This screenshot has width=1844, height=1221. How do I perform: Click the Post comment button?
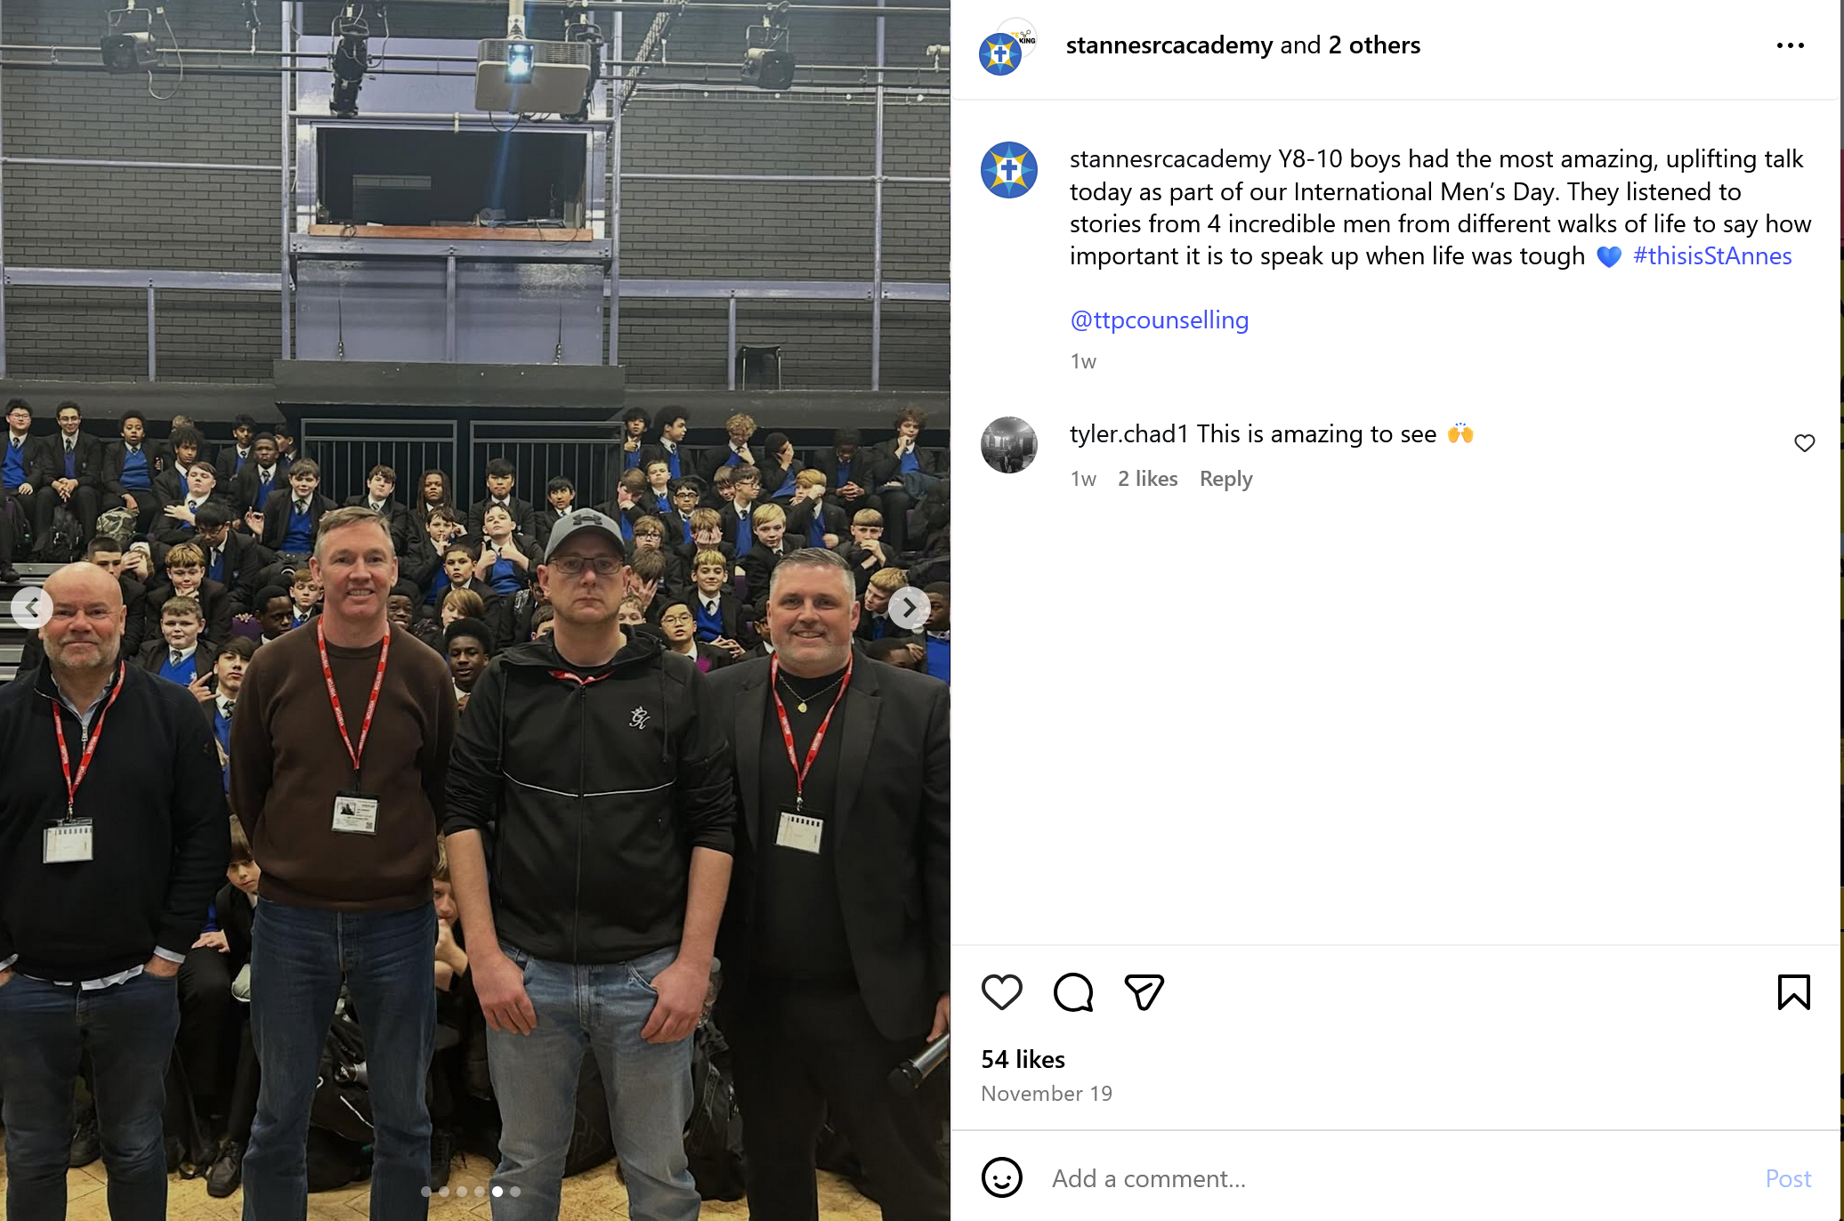click(1788, 1178)
